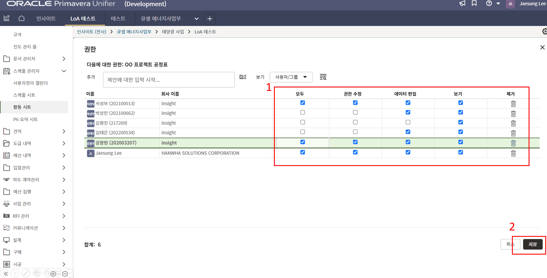Screen dimensions: 547x278
Task: Collapse the 스케줄 관리자 section
Action: coord(64,71)
